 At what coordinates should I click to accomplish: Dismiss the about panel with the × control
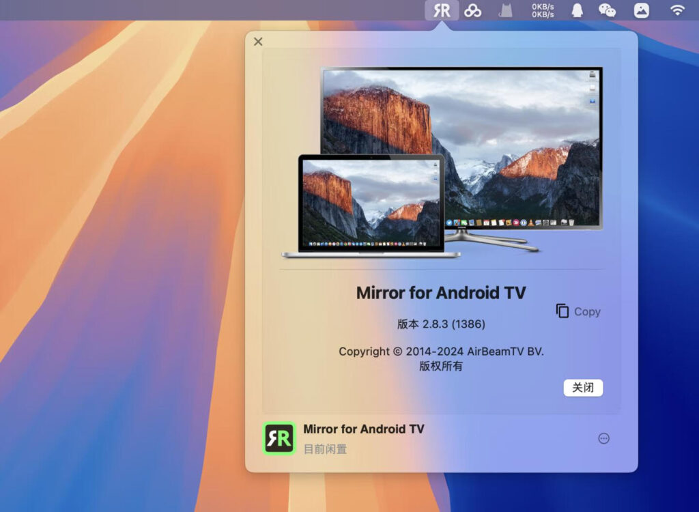click(257, 42)
